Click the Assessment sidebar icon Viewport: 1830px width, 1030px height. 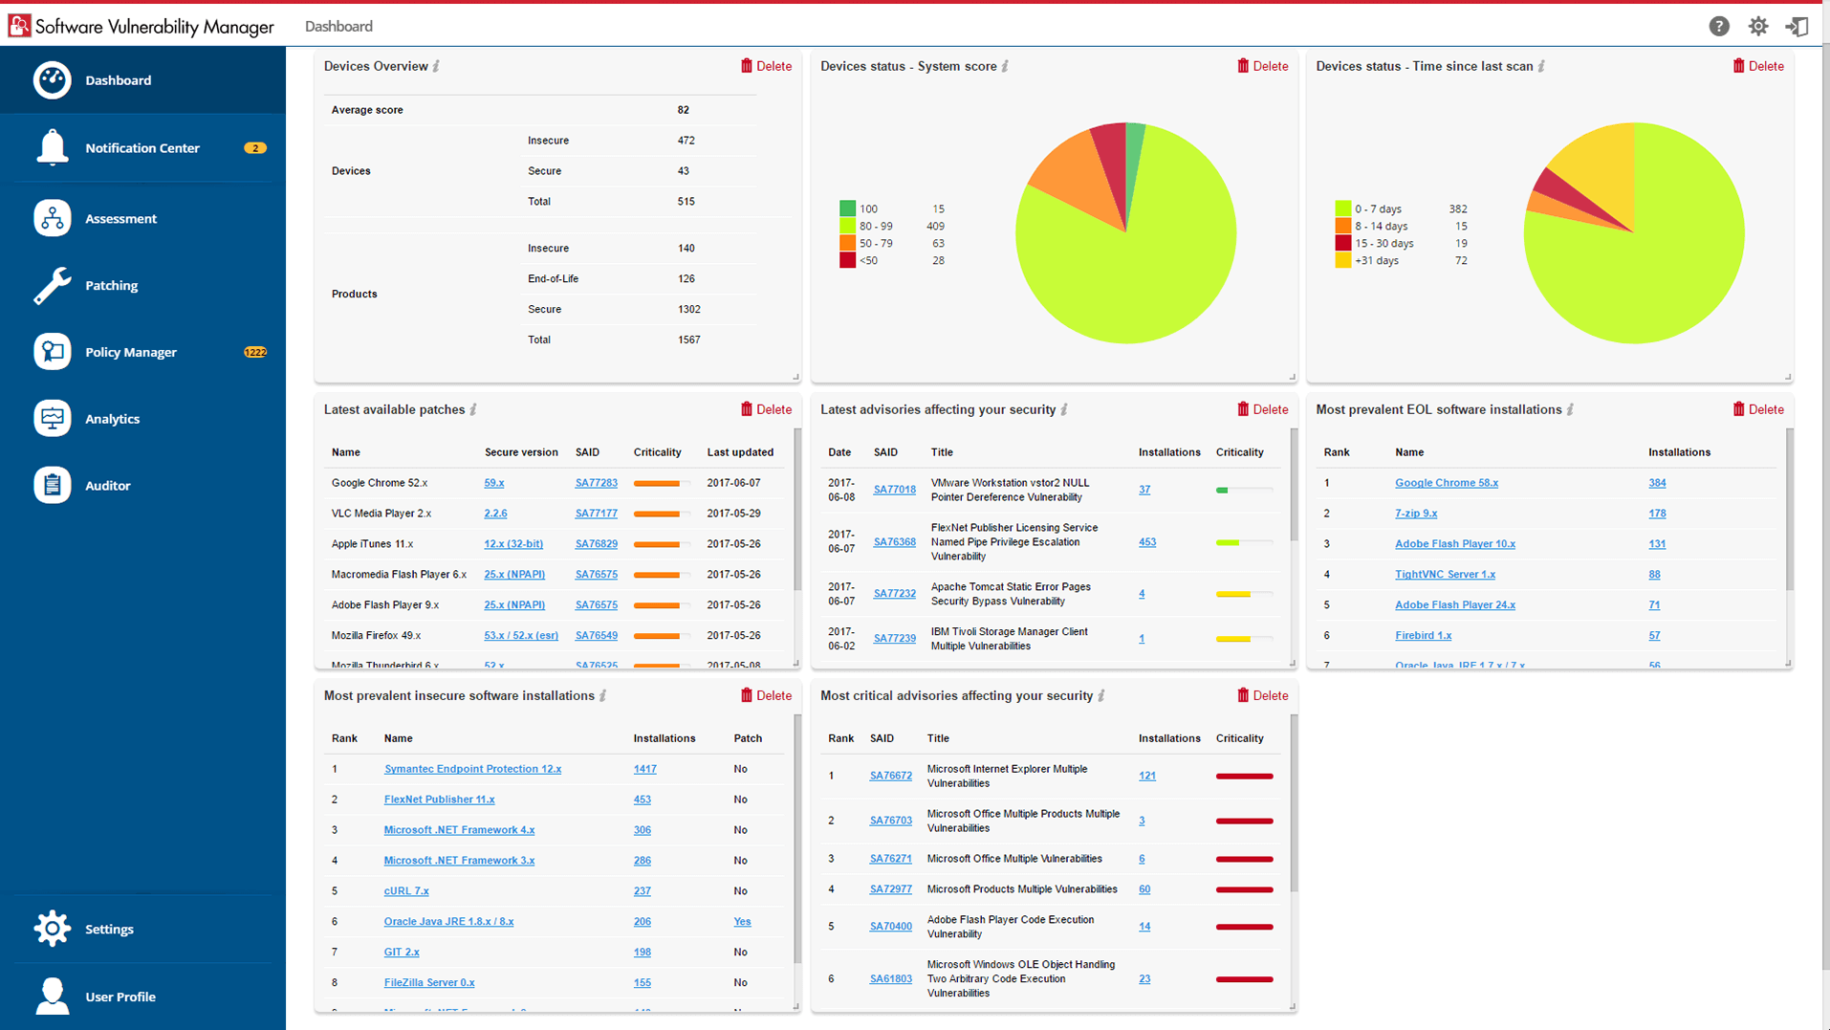click(x=53, y=218)
